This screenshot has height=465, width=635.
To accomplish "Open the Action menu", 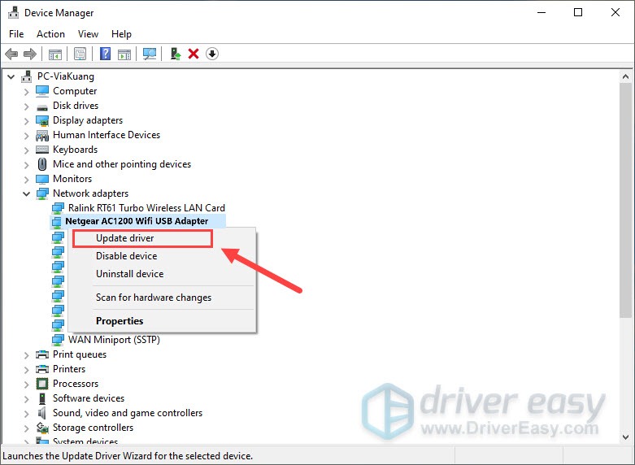I will (x=50, y=34).
